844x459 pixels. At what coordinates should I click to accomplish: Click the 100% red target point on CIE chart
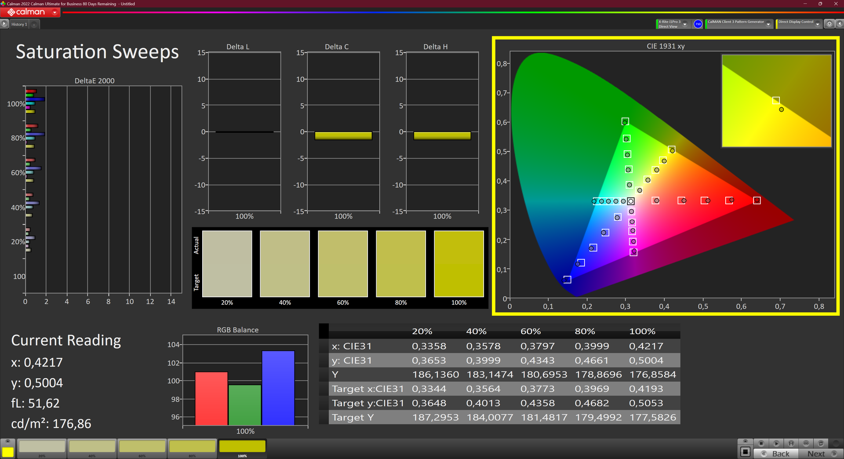point(757,200)
